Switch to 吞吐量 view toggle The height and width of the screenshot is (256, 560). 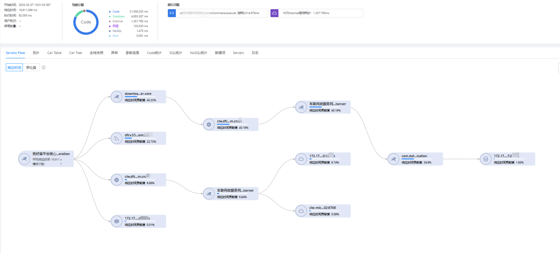pos(31,68)
